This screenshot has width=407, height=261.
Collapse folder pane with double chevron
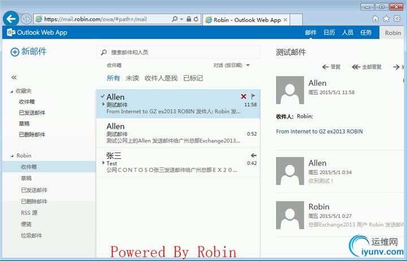click(x=14, y=77)
